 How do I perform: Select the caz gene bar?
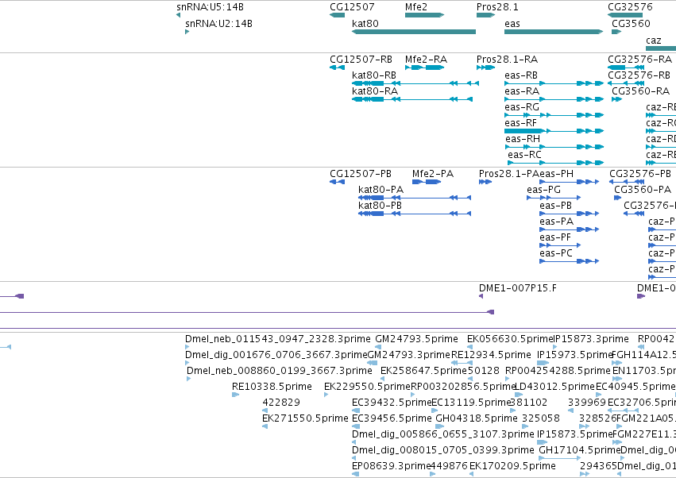point(661,48)
